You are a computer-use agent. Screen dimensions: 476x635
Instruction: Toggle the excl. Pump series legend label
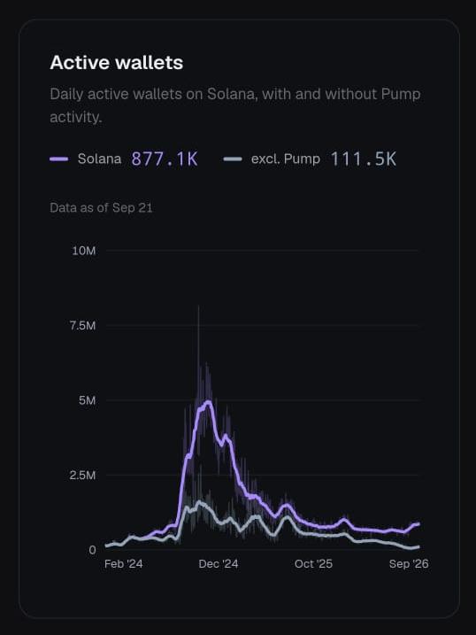[x=286, y=159]
